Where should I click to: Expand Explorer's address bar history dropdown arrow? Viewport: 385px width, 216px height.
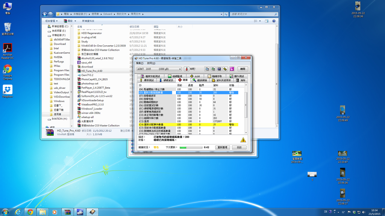pyautogui.click(x=221, y=14)
